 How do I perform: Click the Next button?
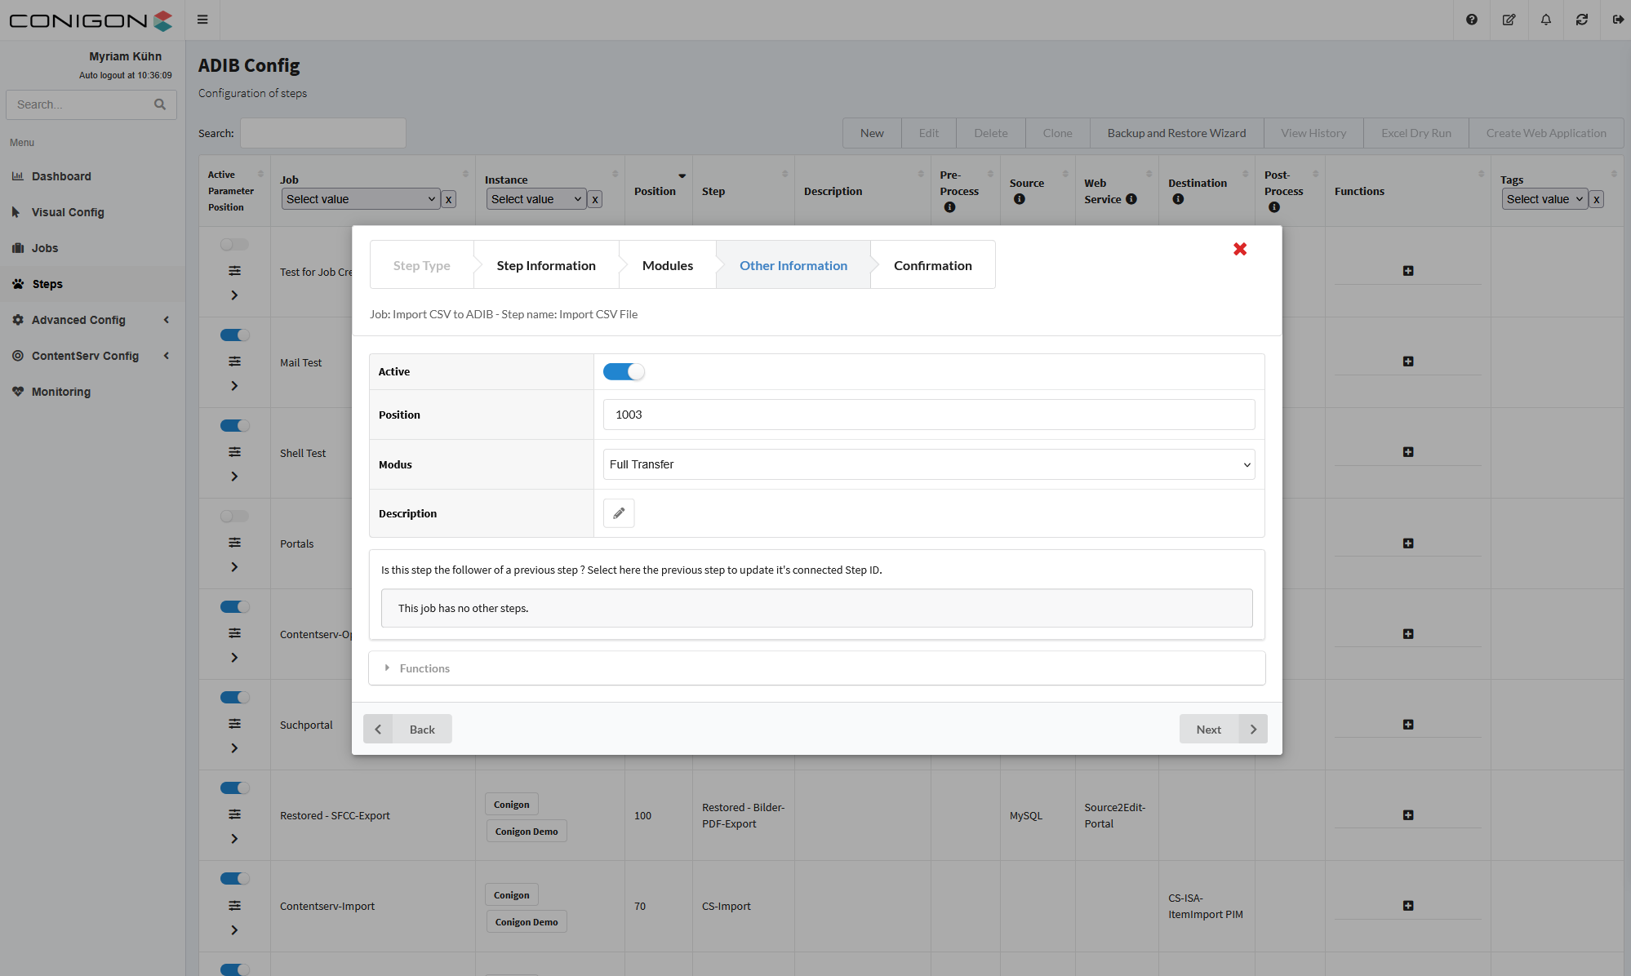click(1222, 730)
